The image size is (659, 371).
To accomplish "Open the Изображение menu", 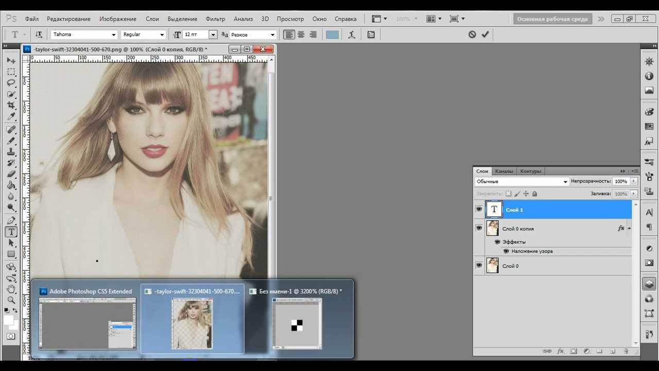I will point(118,19).
